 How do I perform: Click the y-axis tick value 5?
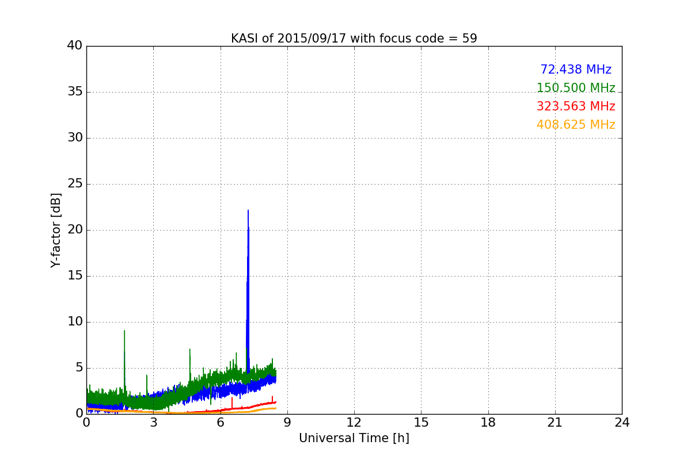coord(79,368)
